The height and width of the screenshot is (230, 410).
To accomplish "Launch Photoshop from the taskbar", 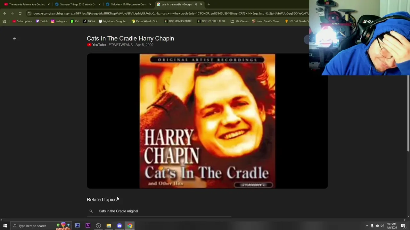I will [x=77, y=226].
